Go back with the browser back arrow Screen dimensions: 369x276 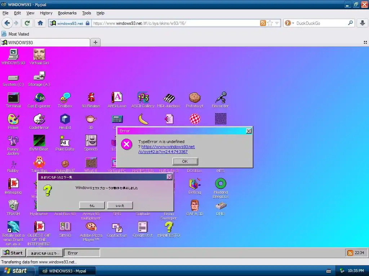pos(7,23)
